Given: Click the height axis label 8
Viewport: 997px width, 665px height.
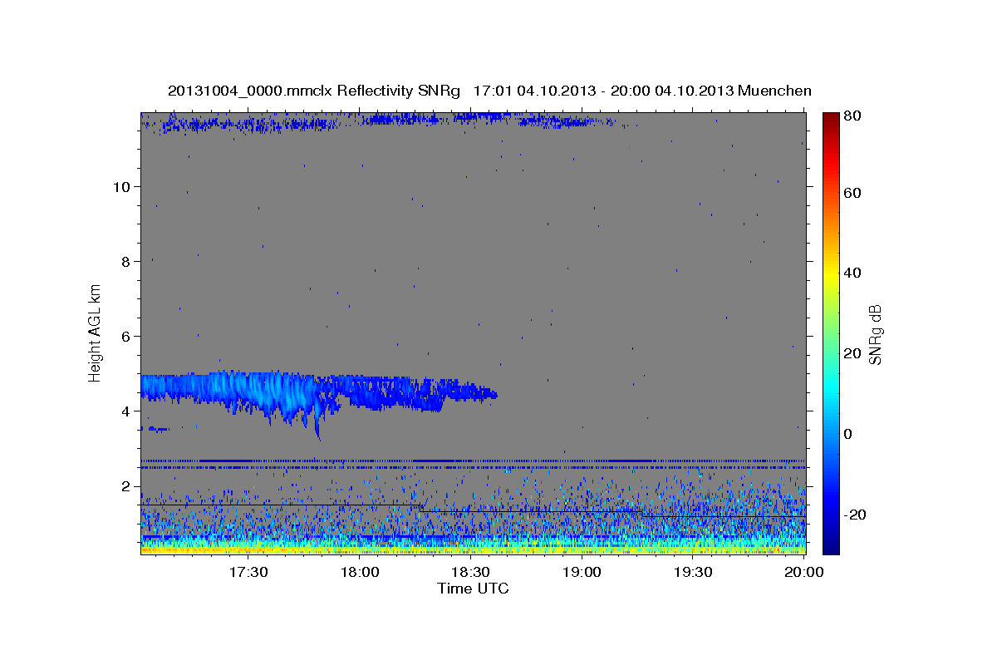Looking at the screenshot, I should pos(126,261).
